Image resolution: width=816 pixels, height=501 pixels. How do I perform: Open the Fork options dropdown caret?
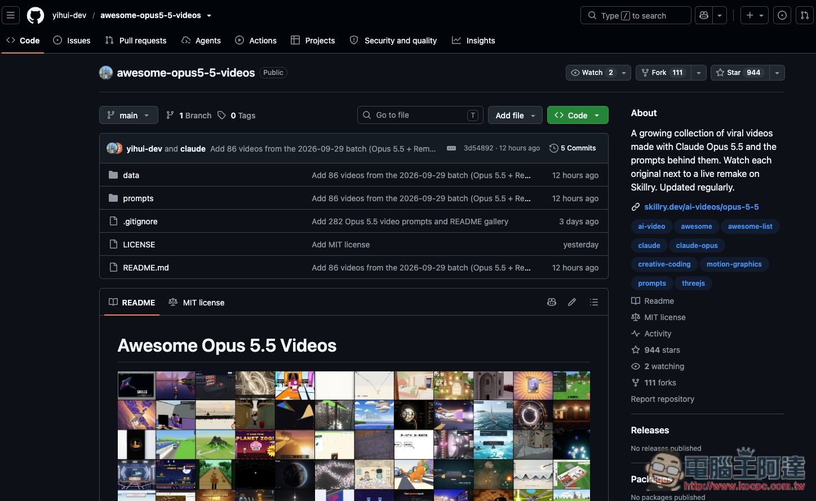(699, 73)
